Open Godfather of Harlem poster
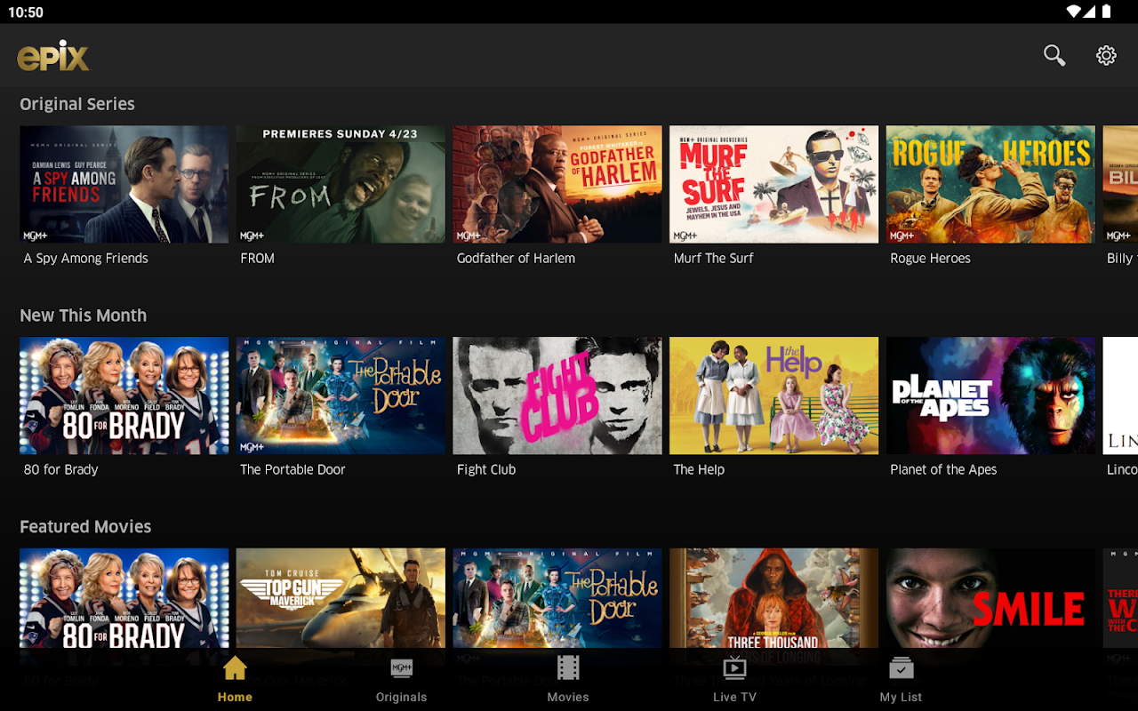Screen dimensions: 1138x711 pos(557,184)
